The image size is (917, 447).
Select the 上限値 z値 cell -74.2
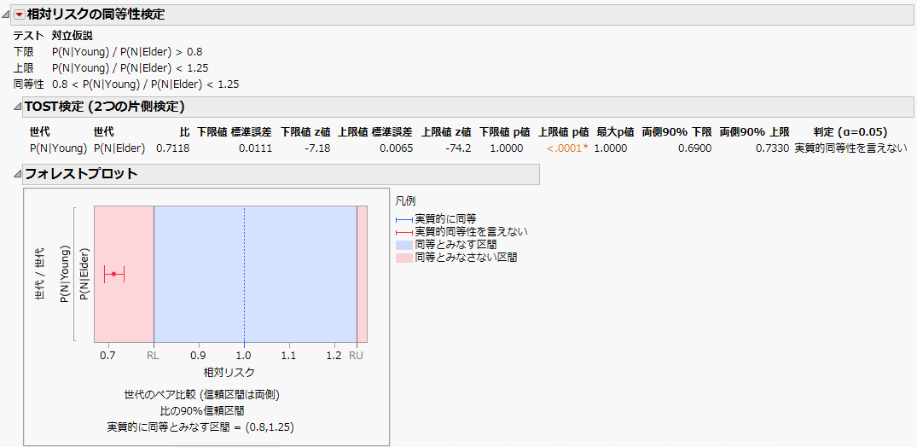pyautogui.click(x=459, y=148)
